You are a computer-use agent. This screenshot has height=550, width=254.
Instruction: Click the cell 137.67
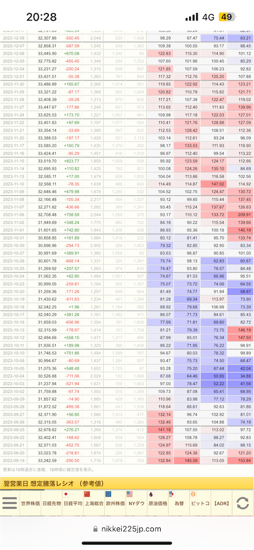coord(214,207)
